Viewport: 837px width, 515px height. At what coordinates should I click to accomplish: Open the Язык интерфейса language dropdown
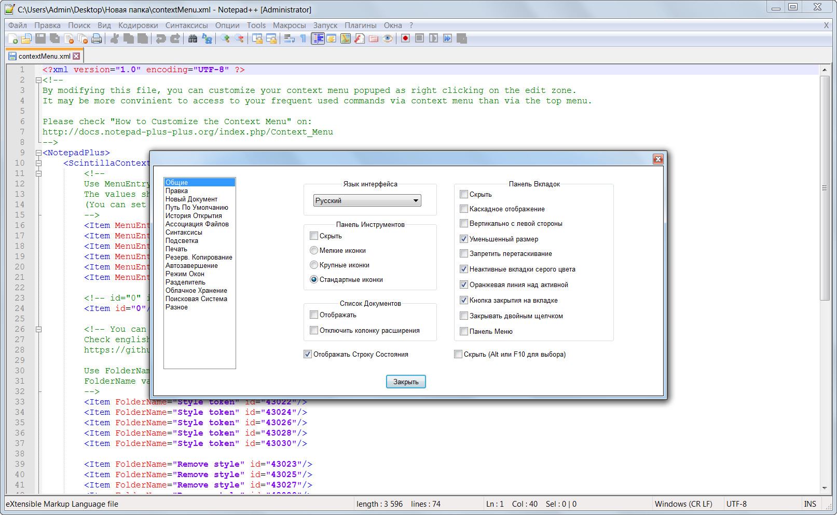click(367, 200)
